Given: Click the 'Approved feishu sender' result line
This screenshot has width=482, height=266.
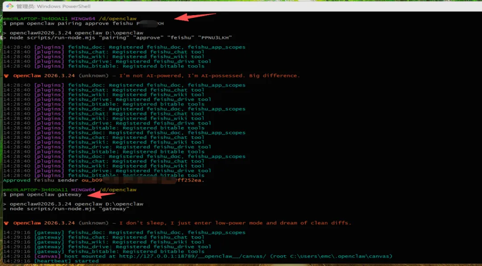Looking at the screenshot, I should point(104,180).
